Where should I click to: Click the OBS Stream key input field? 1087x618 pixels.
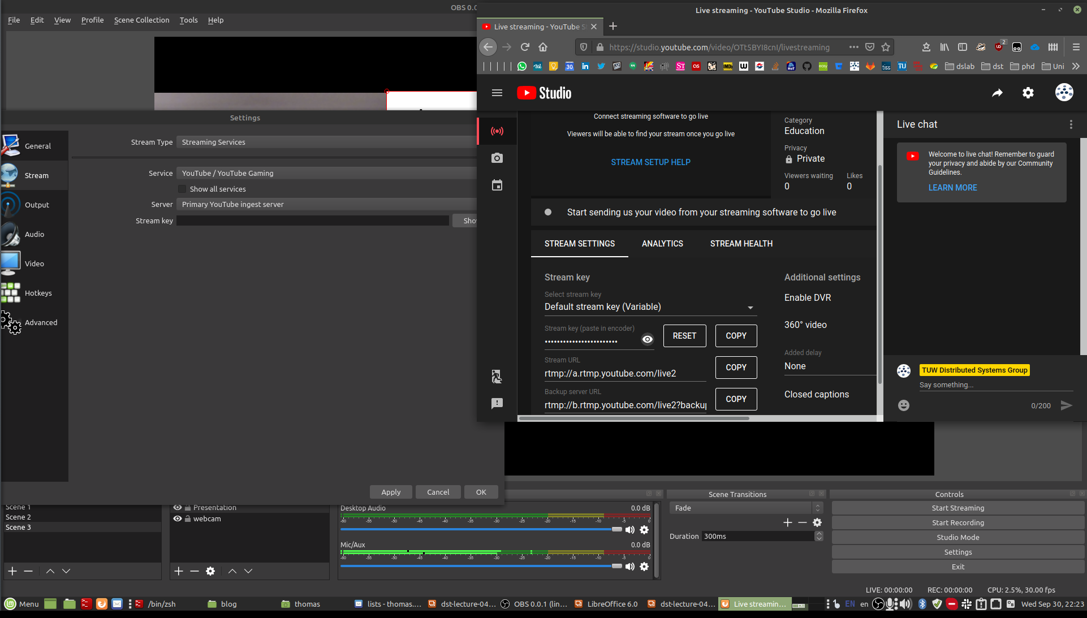click(313, 221)
